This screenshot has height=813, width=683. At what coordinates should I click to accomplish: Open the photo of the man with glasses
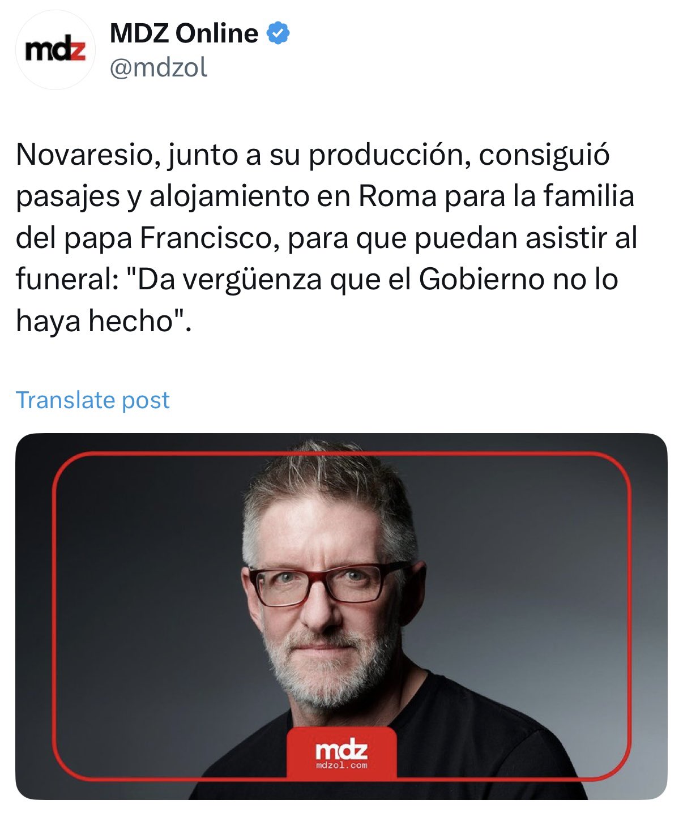pos(341,617)
